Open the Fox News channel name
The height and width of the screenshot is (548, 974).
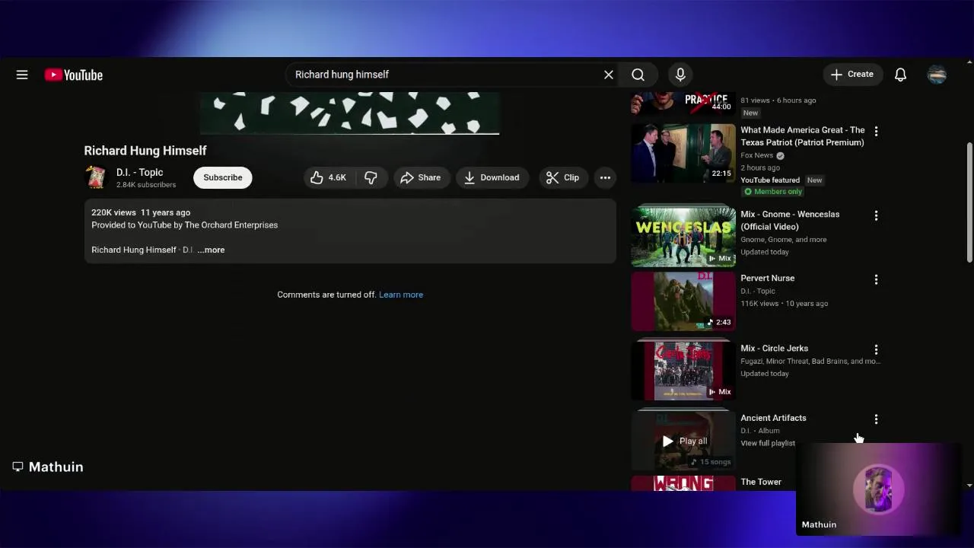point(756,155)
